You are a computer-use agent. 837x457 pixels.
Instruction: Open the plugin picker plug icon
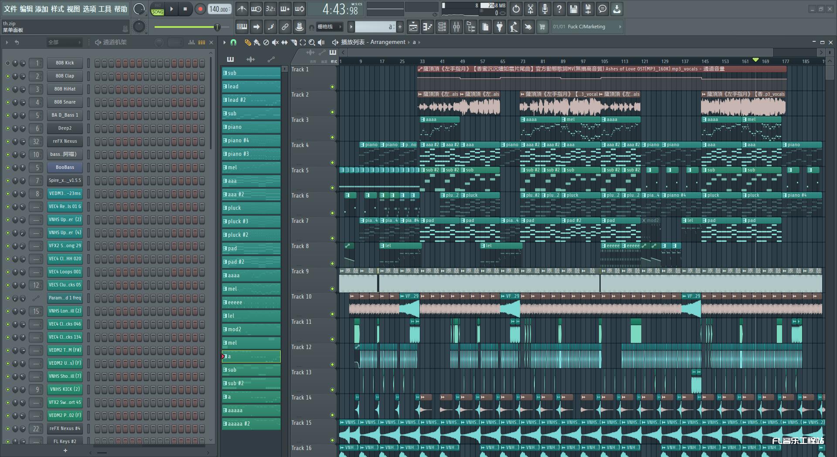(500, 27)
